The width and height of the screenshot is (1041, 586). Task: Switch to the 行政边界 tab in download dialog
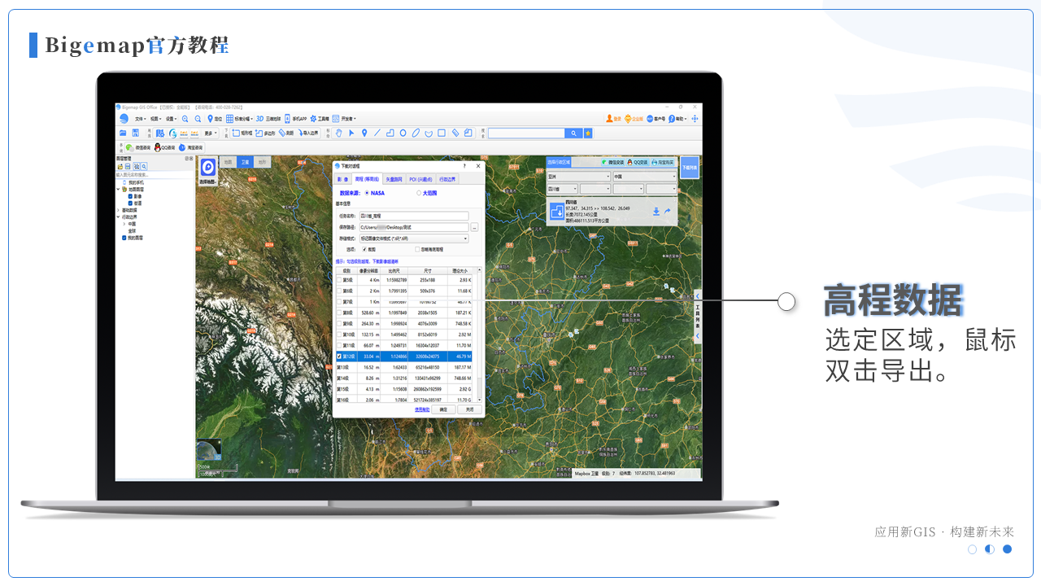(447, 179)
